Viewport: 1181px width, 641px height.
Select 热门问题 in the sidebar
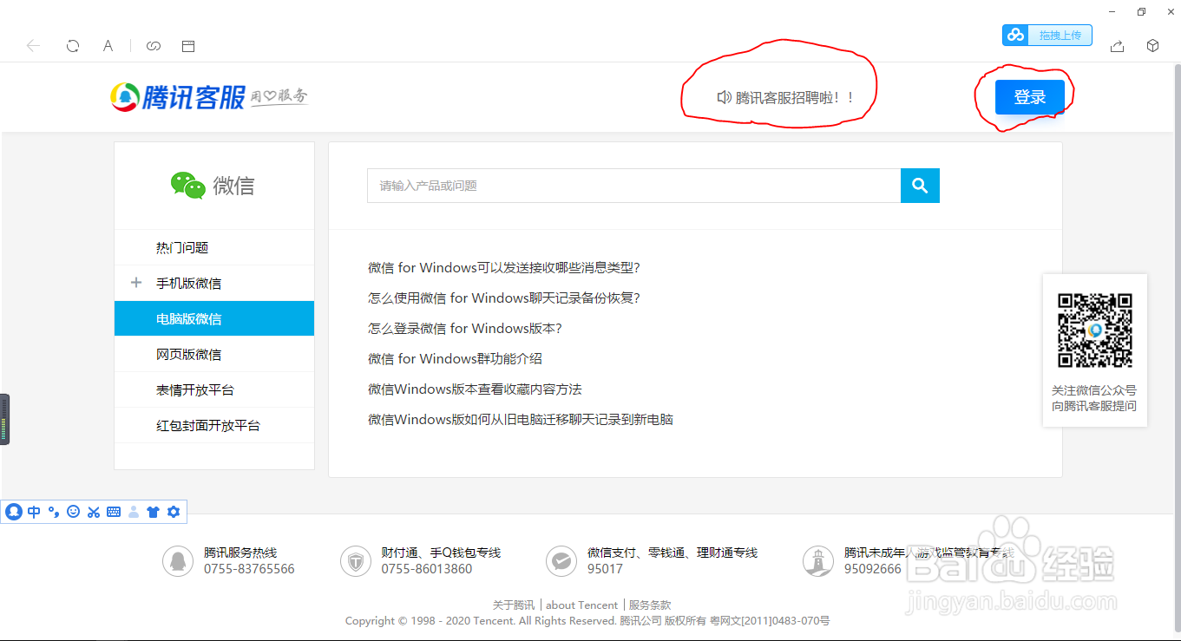click(214, 248)
